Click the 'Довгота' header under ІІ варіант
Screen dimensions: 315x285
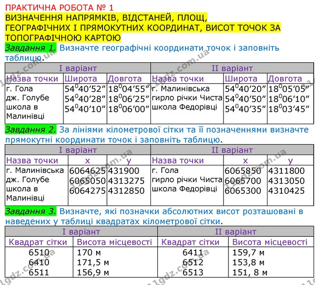pos(285,79)
